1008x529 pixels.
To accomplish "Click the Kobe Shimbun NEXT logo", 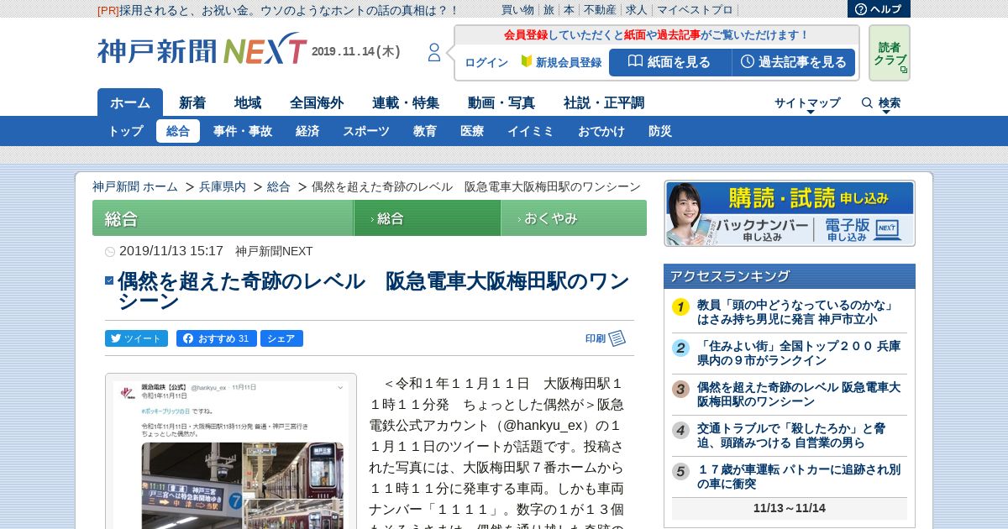I will [202, 50].
